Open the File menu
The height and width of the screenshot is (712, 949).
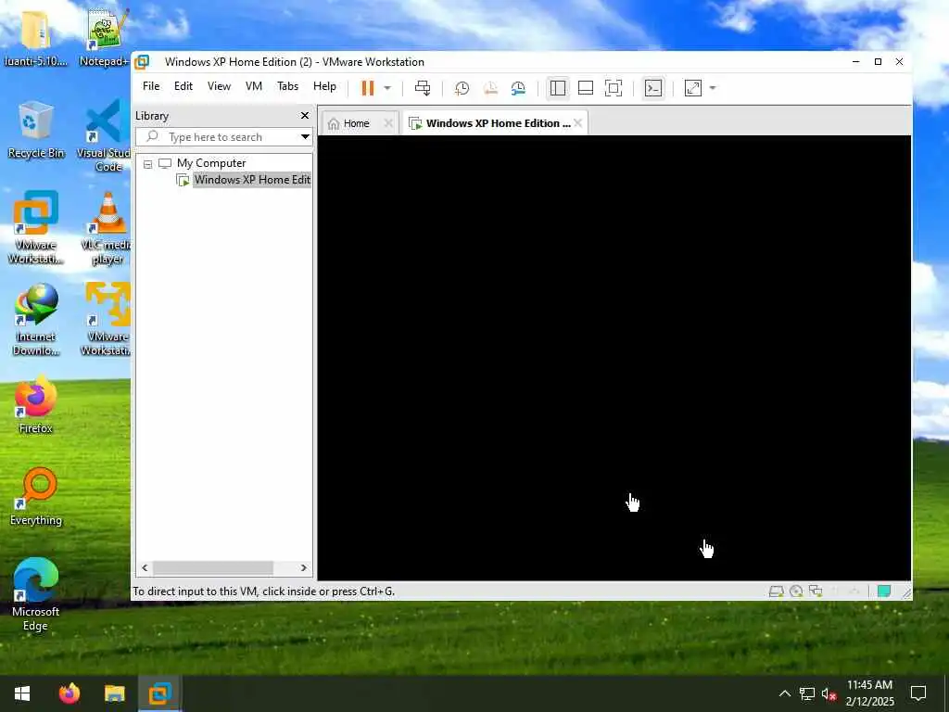tap(151, 86)
